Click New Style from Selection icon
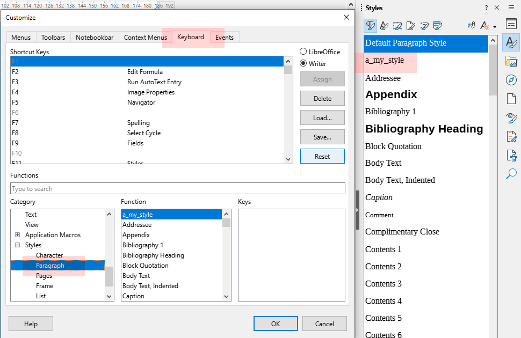The image size is (521, 338). pos(484,26)
